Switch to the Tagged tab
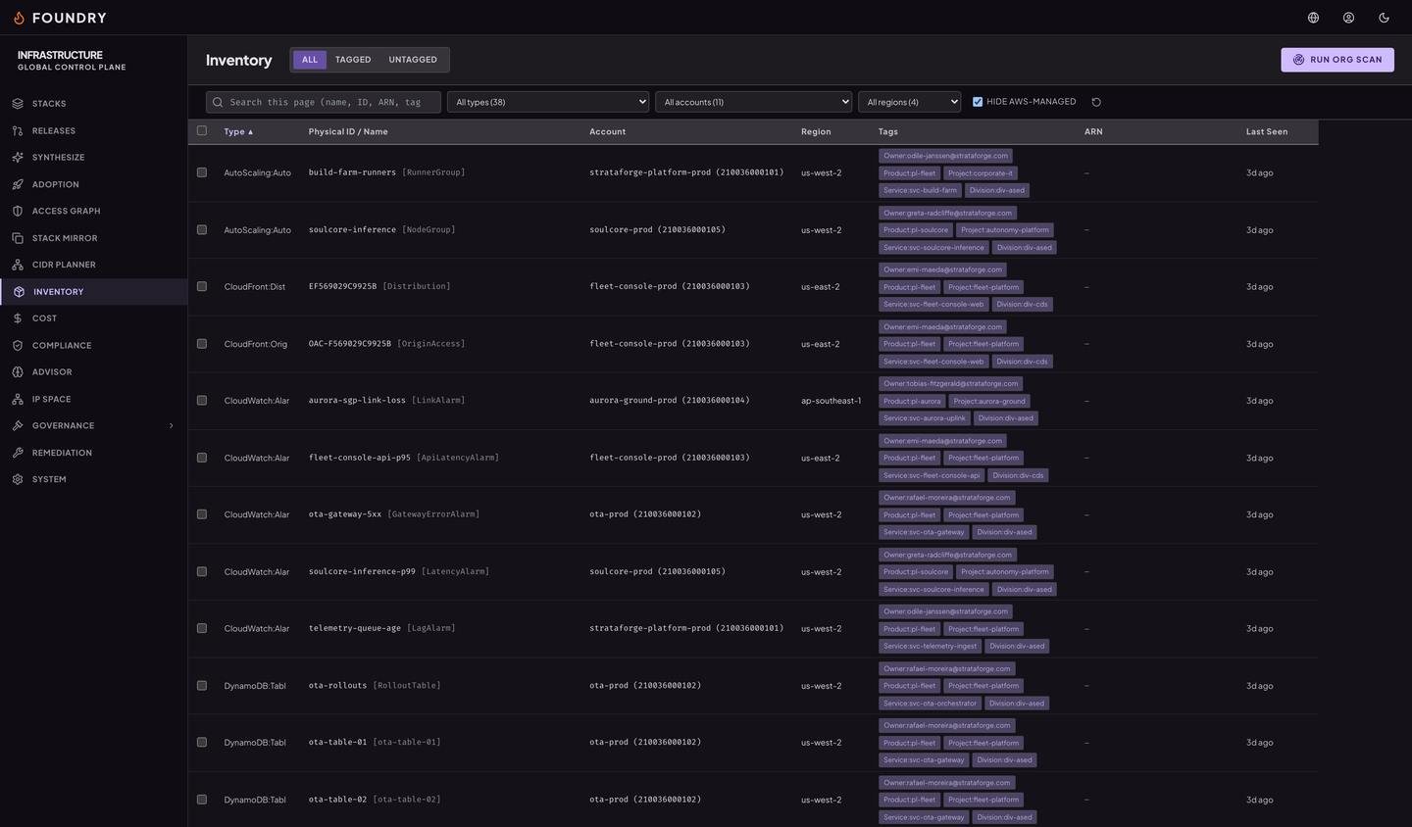1412x827 pixels. click(x=353, y=60)
